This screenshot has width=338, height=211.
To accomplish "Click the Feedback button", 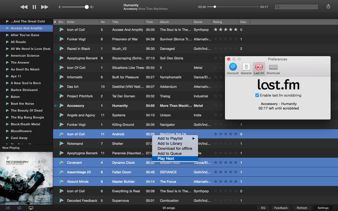I will (x=281, y=208).
